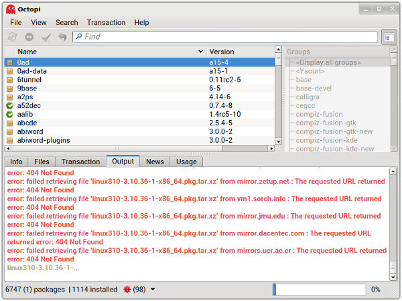Click the package icon for 0ad

coord(10,62)
